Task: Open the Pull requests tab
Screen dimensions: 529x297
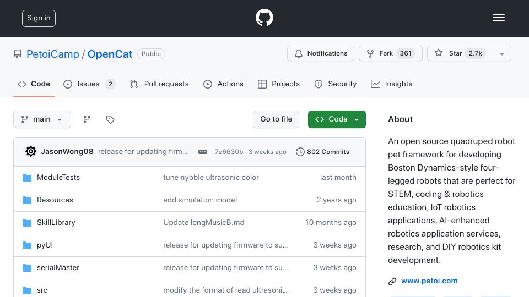Action: point(159,84)
